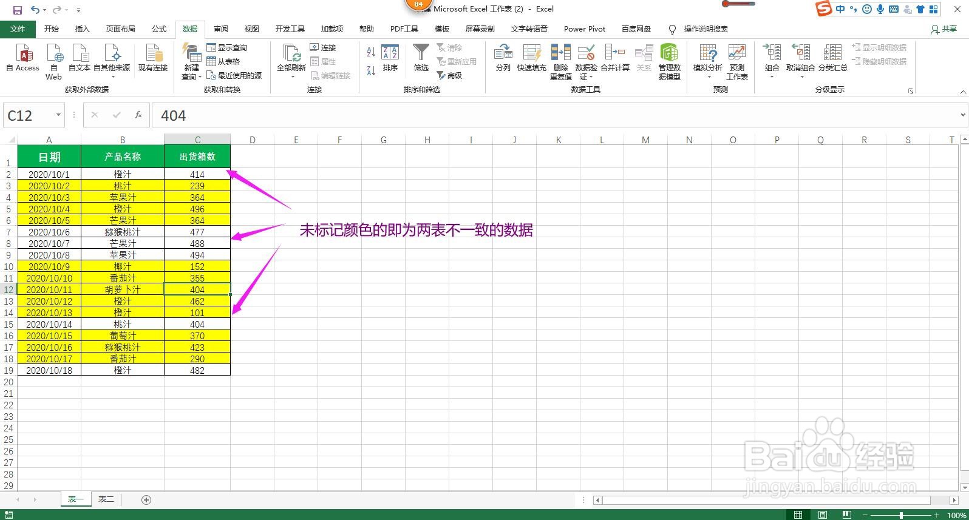Click the Connections (连接) button
This screenshot has width=969, height=520.
point(323,47)
